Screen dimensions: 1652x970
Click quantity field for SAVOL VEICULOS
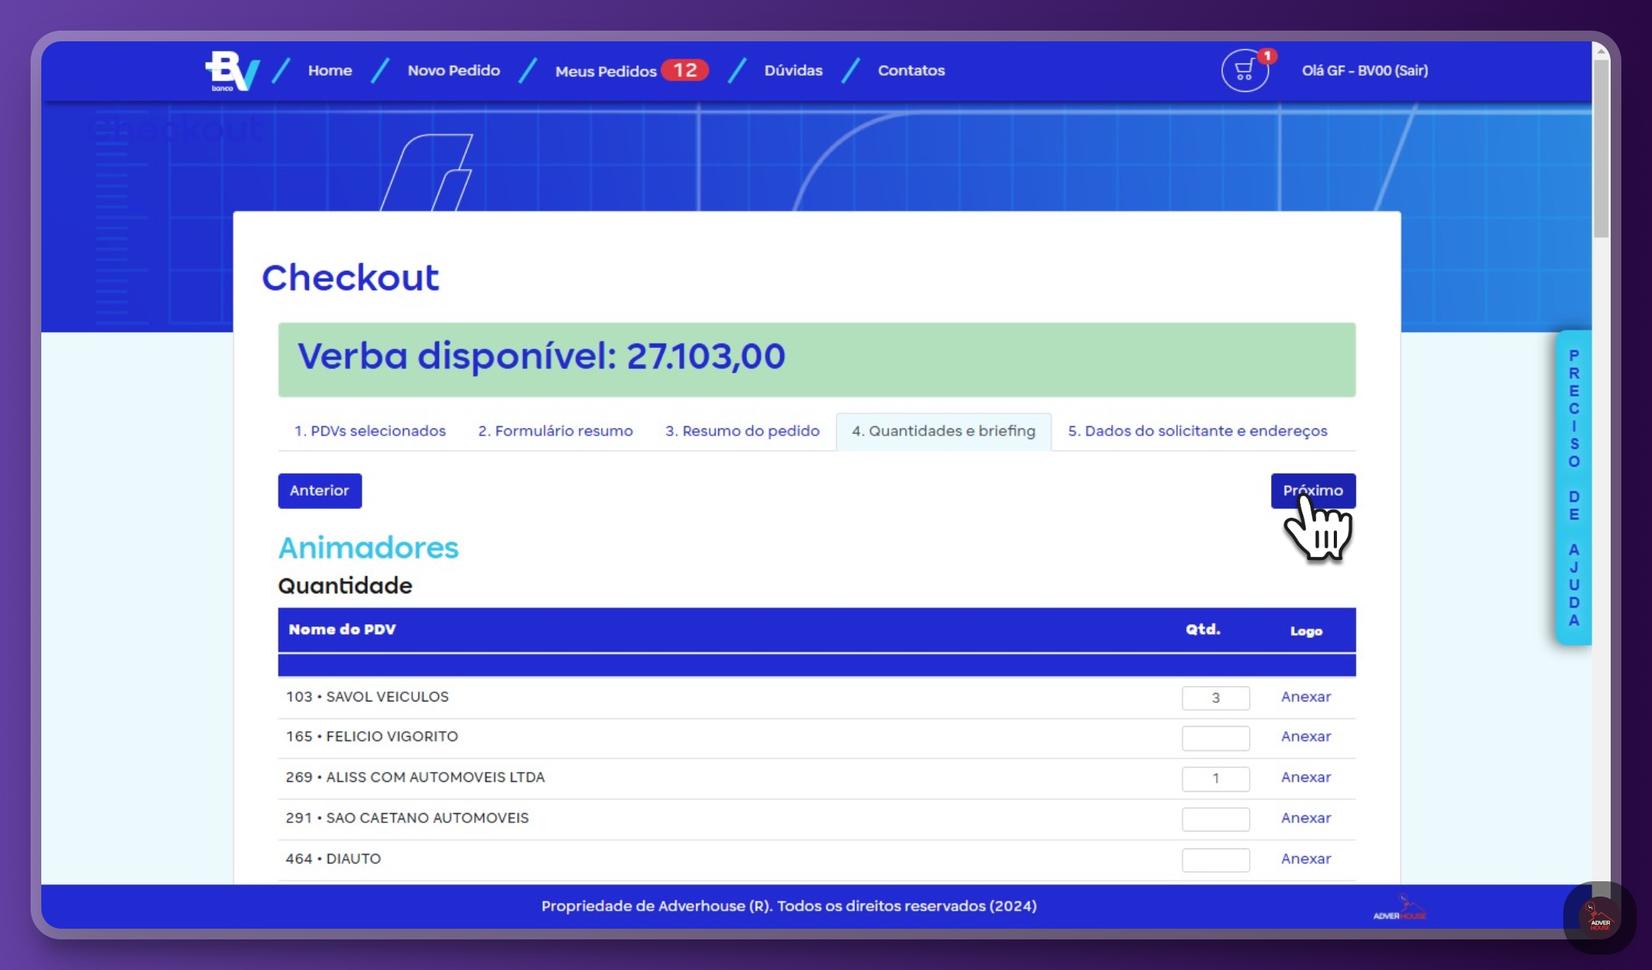1215,698
